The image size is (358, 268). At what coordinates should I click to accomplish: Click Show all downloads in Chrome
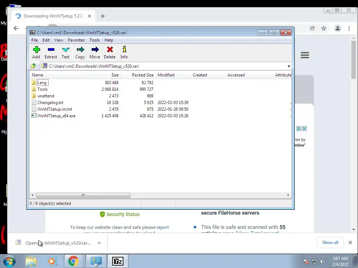tap(330, 243)
